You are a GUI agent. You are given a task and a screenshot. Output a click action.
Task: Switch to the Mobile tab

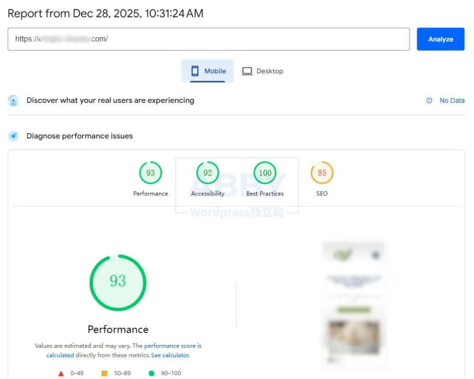coord(208,71)
